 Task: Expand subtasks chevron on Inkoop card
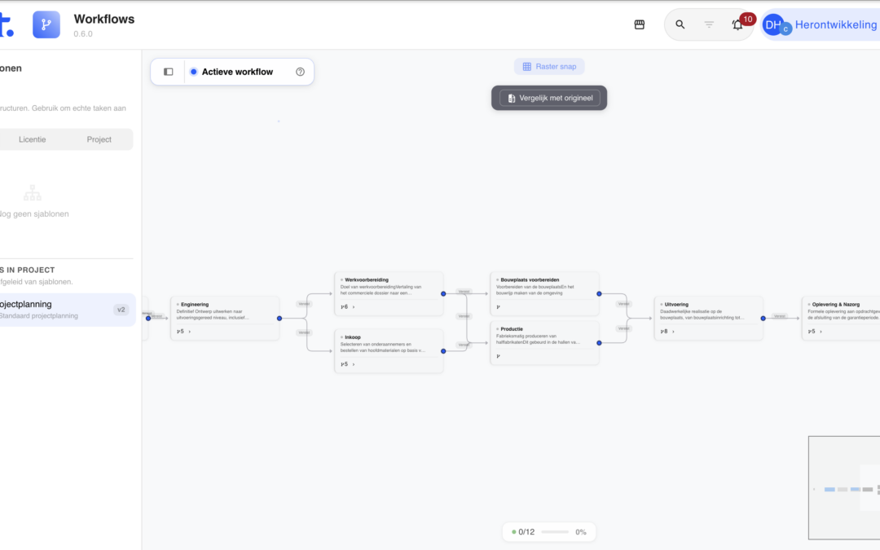pyautogui.click(x=354, y=364)
